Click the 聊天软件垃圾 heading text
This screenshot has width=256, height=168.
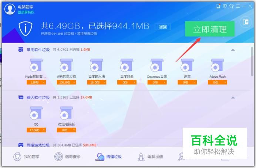point(38,97)
